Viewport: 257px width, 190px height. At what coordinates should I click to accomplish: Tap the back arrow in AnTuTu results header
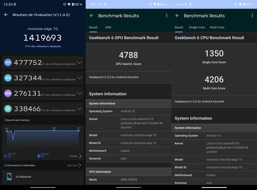6,15
